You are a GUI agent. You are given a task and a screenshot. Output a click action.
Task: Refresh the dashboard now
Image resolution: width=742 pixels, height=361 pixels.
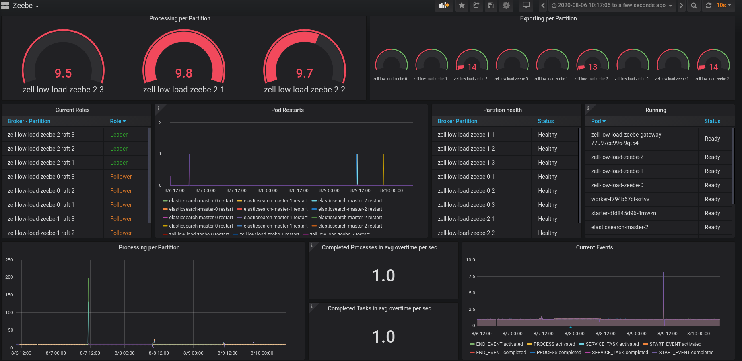(709, 6)
